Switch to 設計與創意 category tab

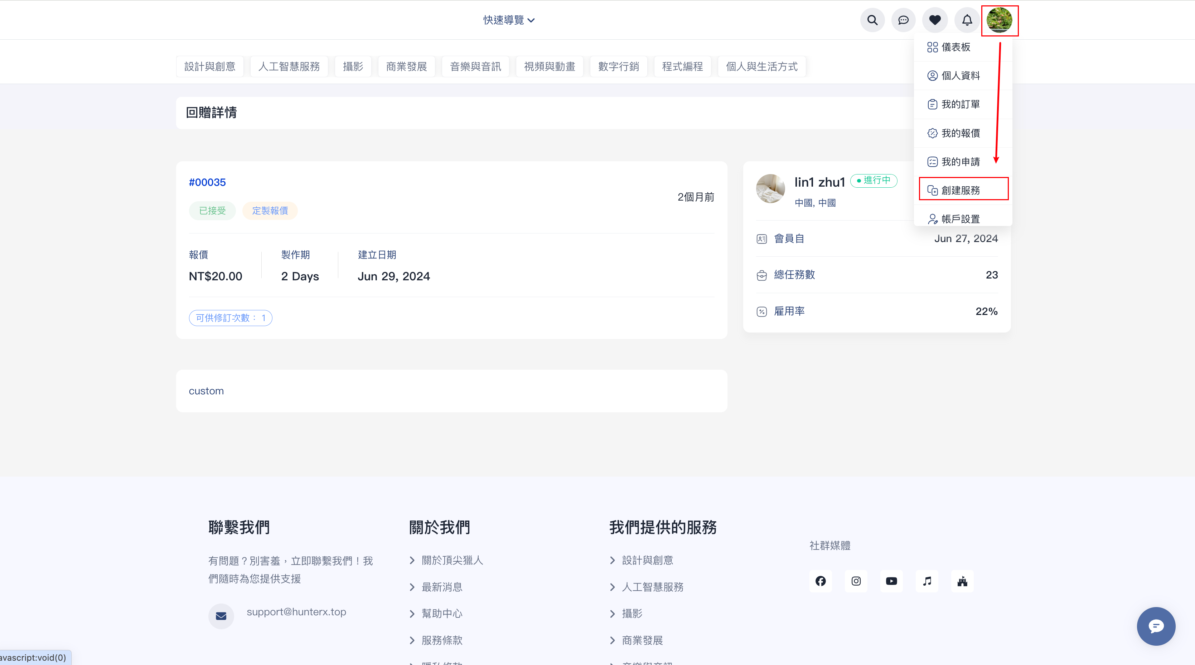click(x=210, y=66)
